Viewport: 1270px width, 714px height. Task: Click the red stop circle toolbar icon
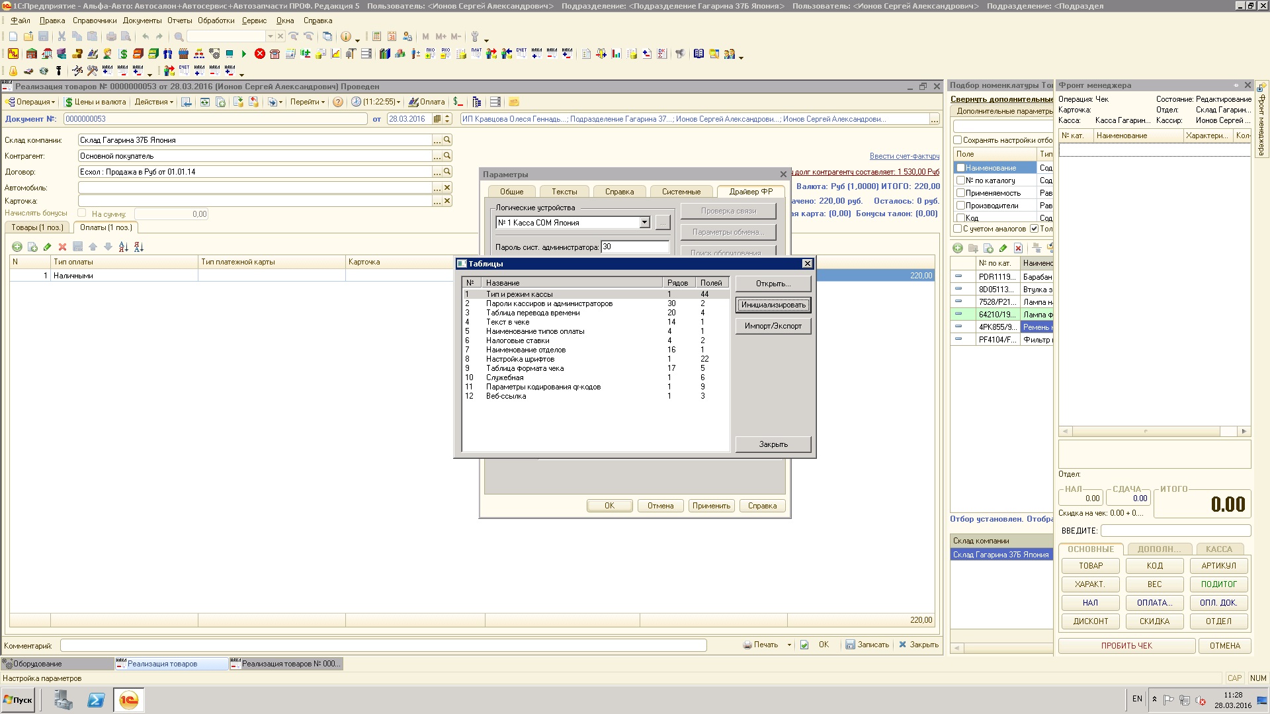[x=260, y=54]
